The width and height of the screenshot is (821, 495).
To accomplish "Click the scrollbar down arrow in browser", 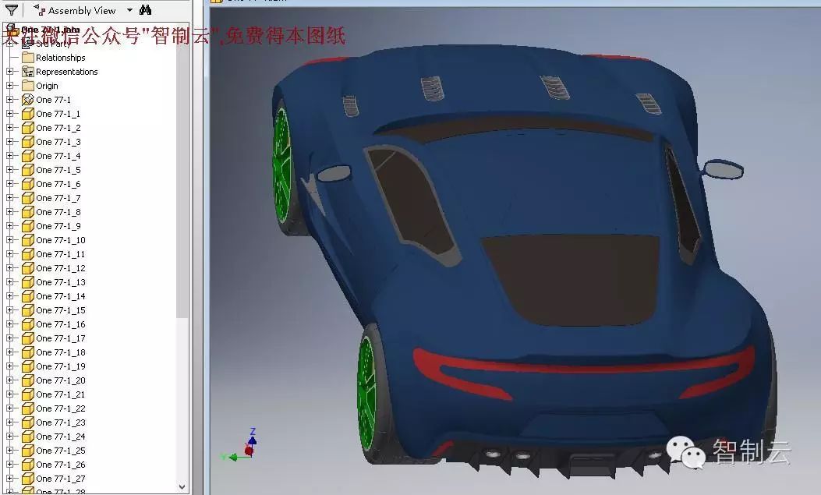I will [182, 486].
